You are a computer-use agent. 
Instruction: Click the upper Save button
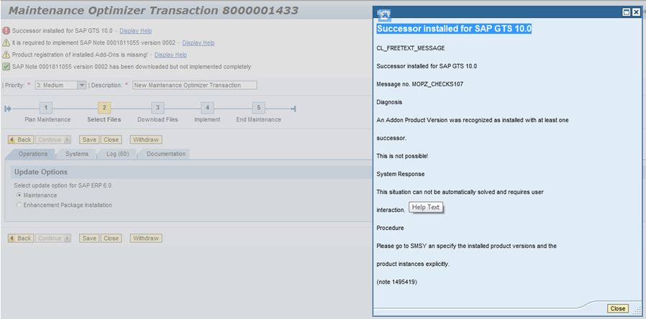[89, 139]
